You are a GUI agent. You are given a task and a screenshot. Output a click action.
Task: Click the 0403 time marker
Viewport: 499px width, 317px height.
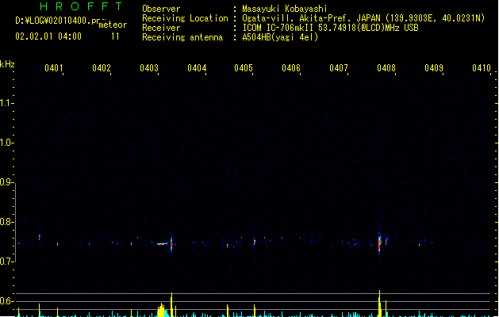(149, 68)
